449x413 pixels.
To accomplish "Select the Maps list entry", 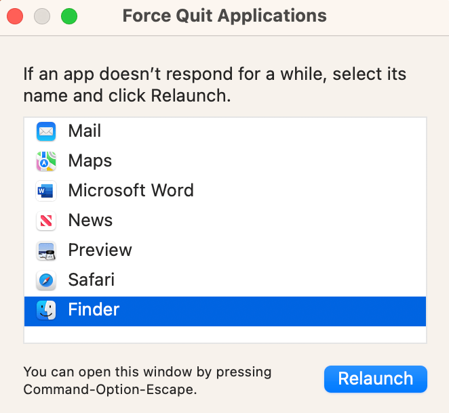I will pyautogui.click(x=225, y=161).
